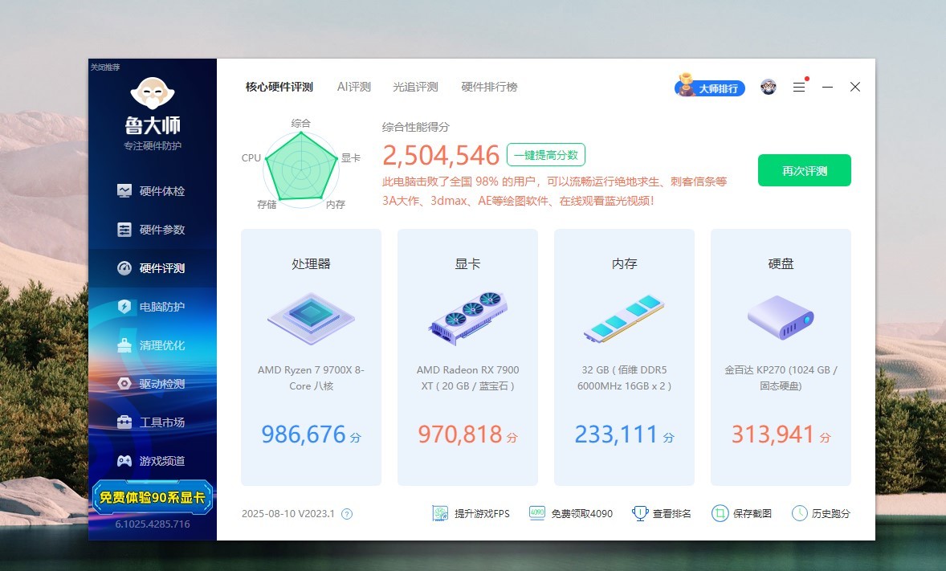
Task: Open the hamburger main menu
Action: (x=799, y=87)
